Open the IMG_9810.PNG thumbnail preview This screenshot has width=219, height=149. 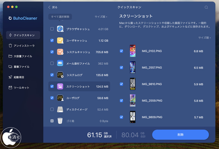(x=132, y=84)
